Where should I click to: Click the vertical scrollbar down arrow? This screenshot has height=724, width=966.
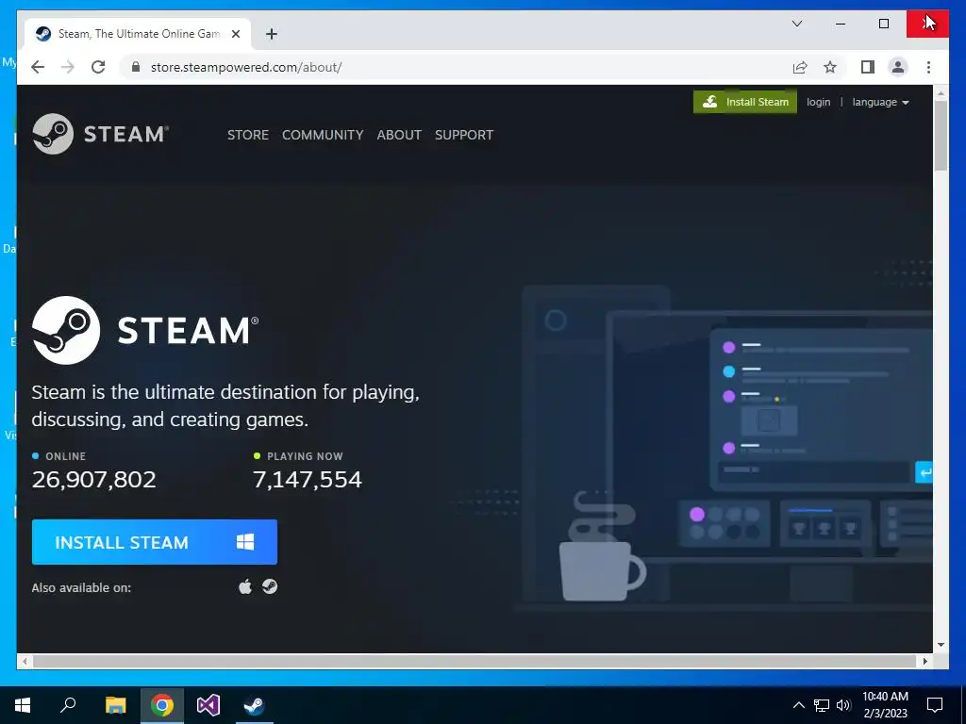(941, 645)
